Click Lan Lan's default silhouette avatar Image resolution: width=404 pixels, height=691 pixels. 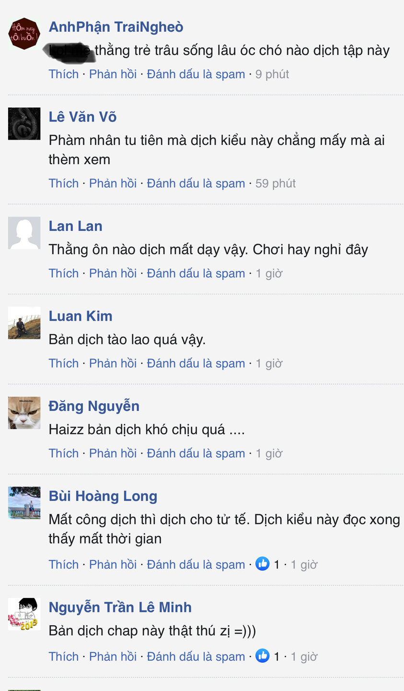(x=24, y=233)
